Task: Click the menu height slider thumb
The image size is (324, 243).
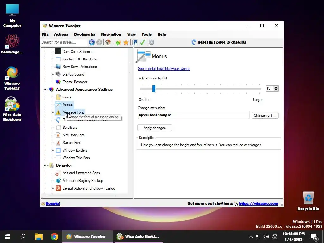Action: click(x=154, y=89)
